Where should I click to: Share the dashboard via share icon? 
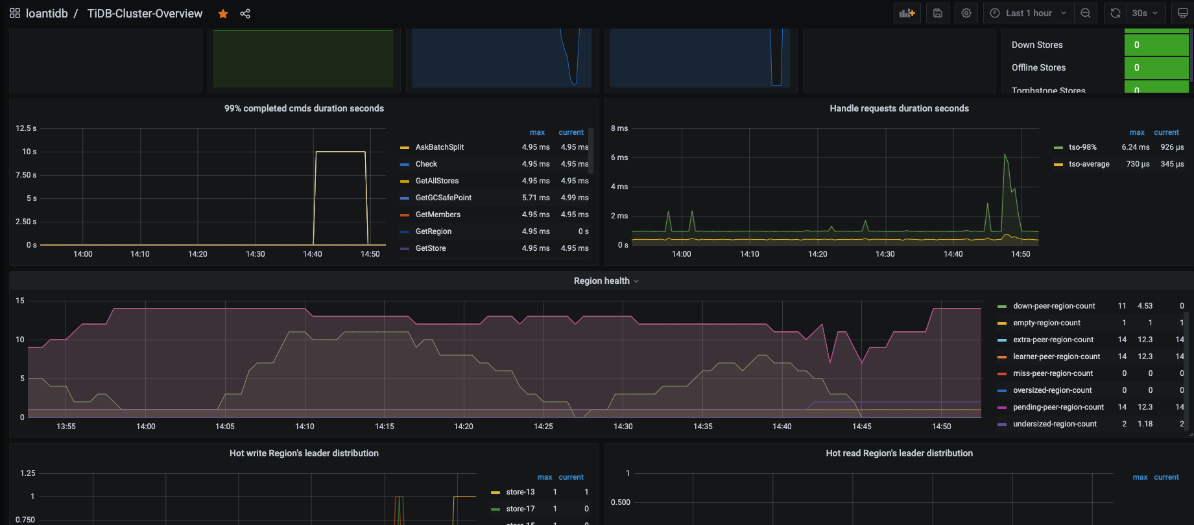(245, 14)
